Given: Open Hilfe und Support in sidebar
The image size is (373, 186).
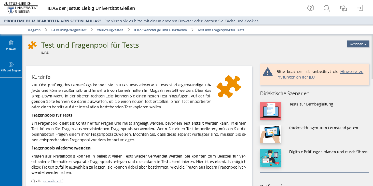Looking at the screenshot, I should 11,67.
